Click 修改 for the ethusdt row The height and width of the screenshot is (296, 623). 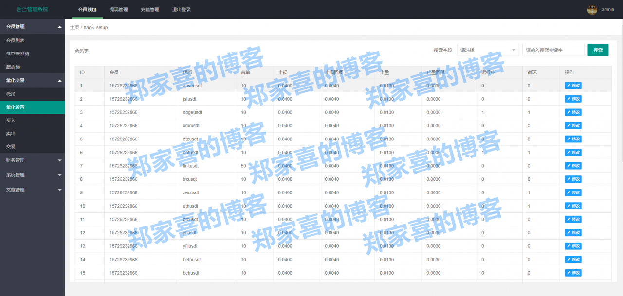[573, 206]
